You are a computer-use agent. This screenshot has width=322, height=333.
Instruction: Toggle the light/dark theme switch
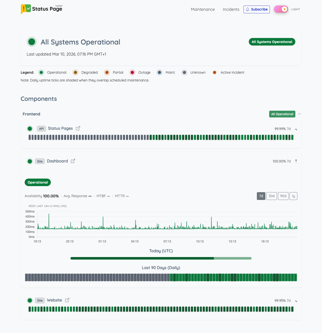pyautogui.click(x=281, y=9)
